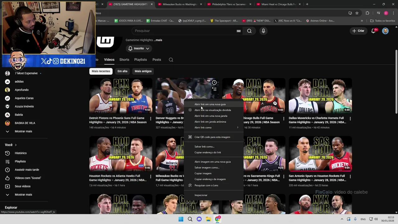Viewport: 398px width, 224px height.
Task: Expand channel description via '...mais'
Action: 158,40
